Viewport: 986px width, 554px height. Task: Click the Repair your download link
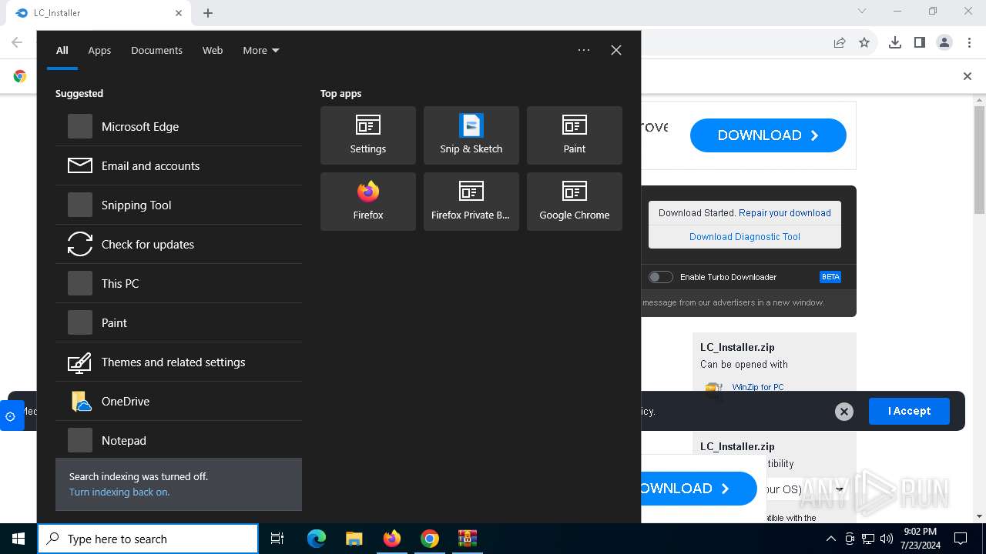[785, 213]
